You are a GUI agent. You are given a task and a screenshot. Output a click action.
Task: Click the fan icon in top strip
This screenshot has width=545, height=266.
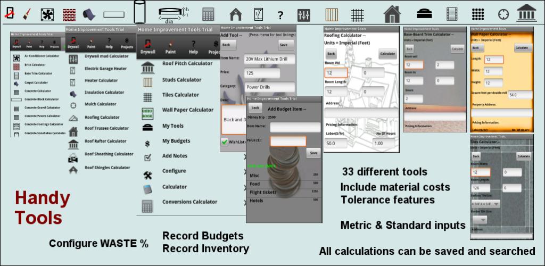(x=47, y=15)
